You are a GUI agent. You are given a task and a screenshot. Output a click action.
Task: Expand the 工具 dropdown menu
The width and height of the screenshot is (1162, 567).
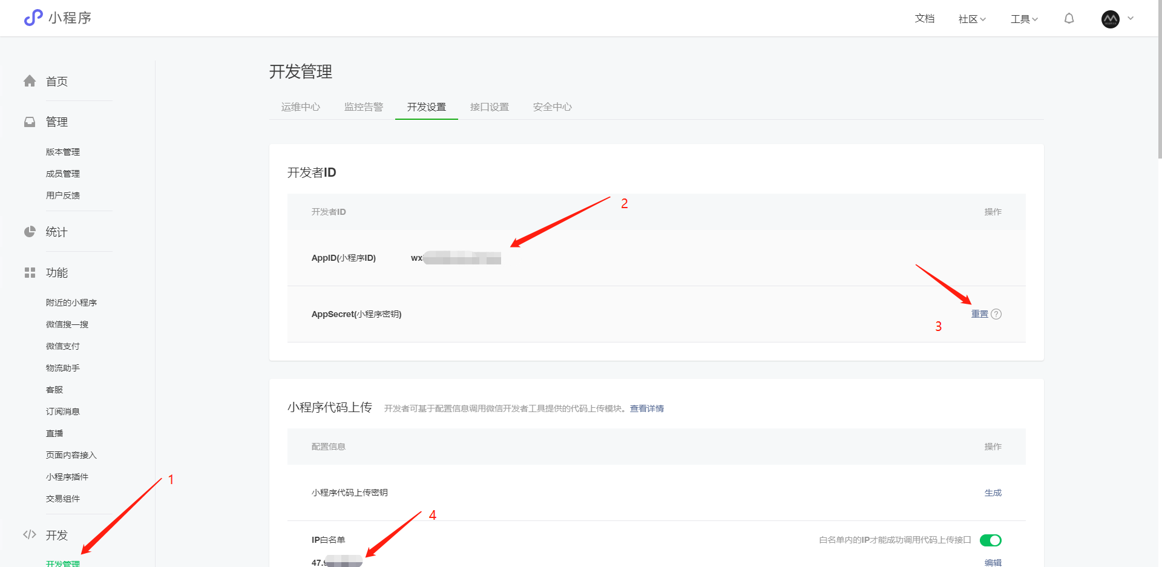coord(1024,19)
